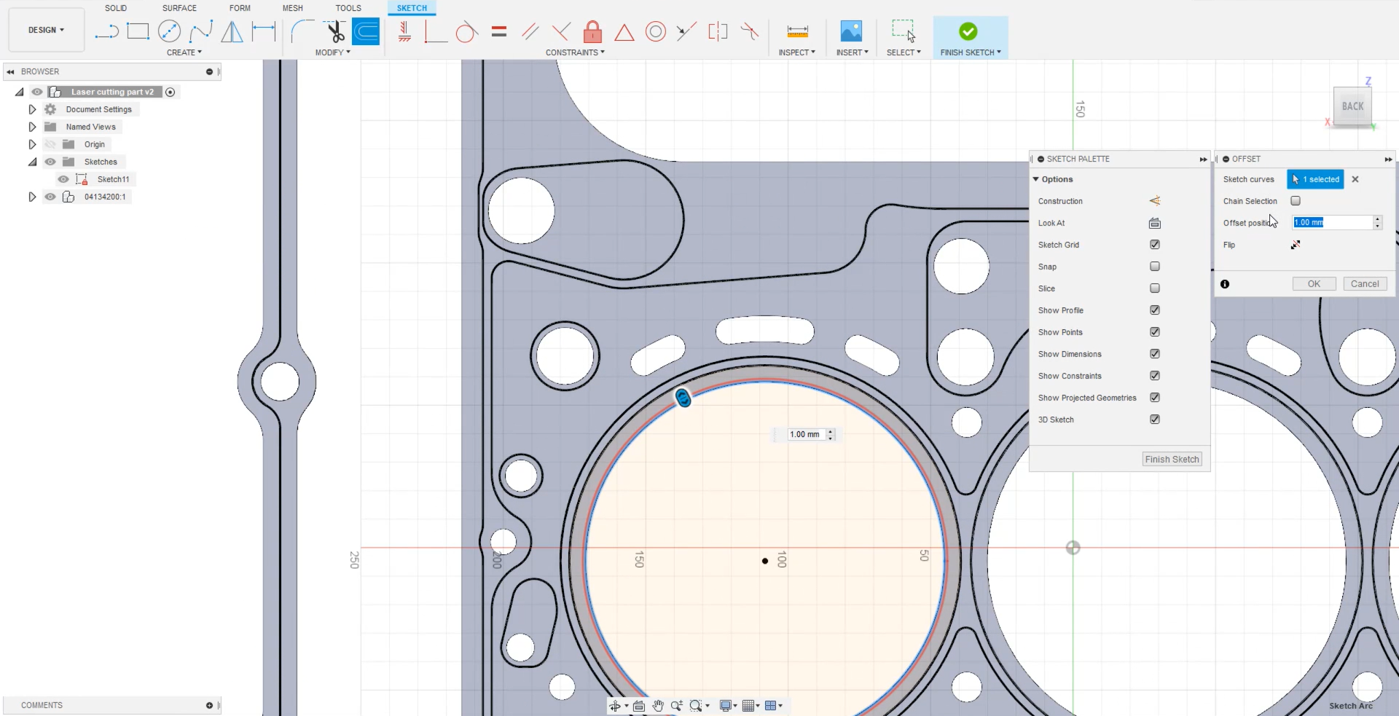Open the TOOLS ribbon tab
The width and height of the screenshot is (1399, 716).
[348, 8]
